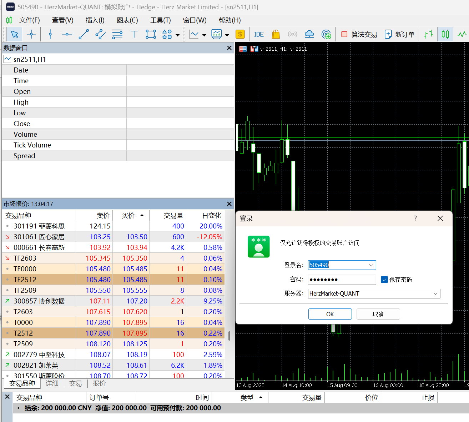Screen dimensions: 469x422
Task: Open the IDE MetaEditor
Action: point(259,34)
